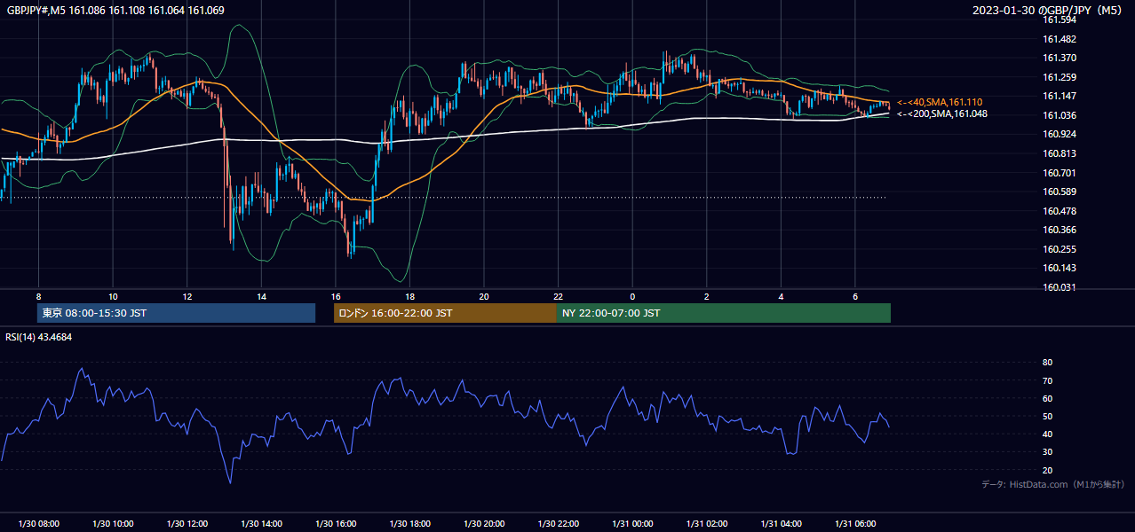The image size is (1135, 532).
Task: Click price axis value 161.594
Action: click(1060, 20)
